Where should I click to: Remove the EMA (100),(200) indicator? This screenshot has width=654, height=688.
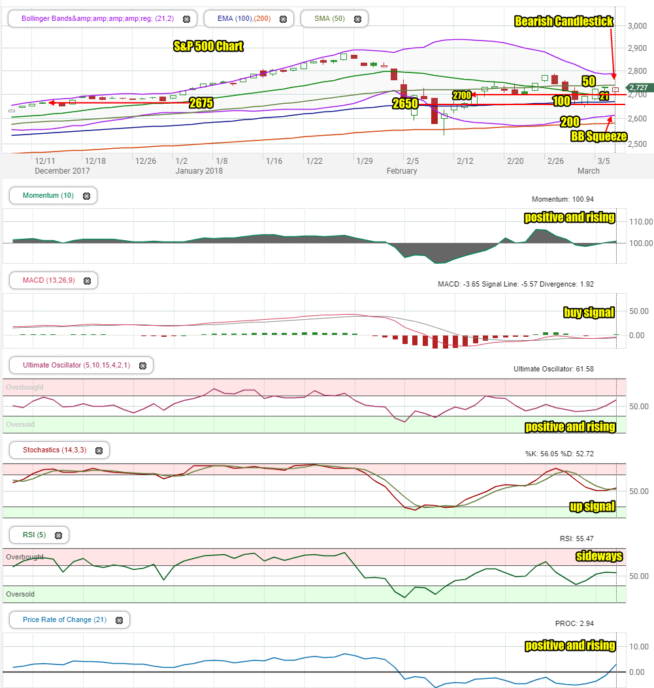(x=284, y=19)
